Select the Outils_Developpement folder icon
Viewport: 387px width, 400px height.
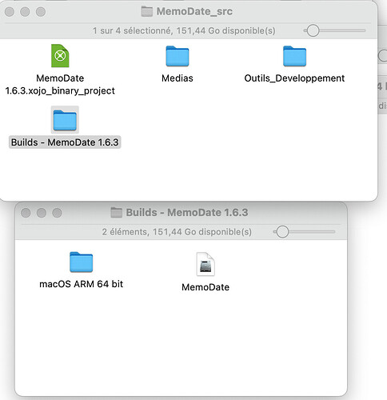pyautogui.click(x=294, y=56)
